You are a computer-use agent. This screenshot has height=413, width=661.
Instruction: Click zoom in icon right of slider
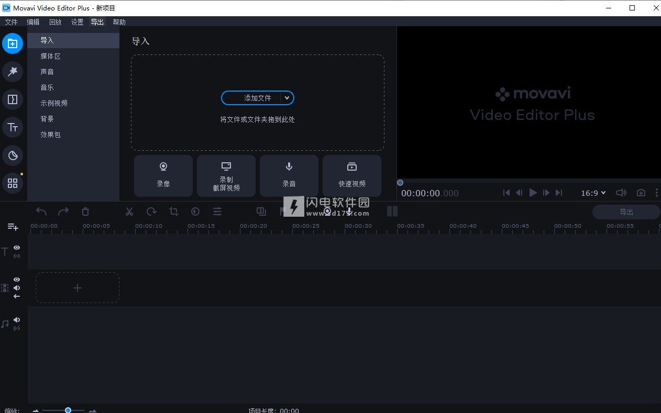[x=93, y=411]
